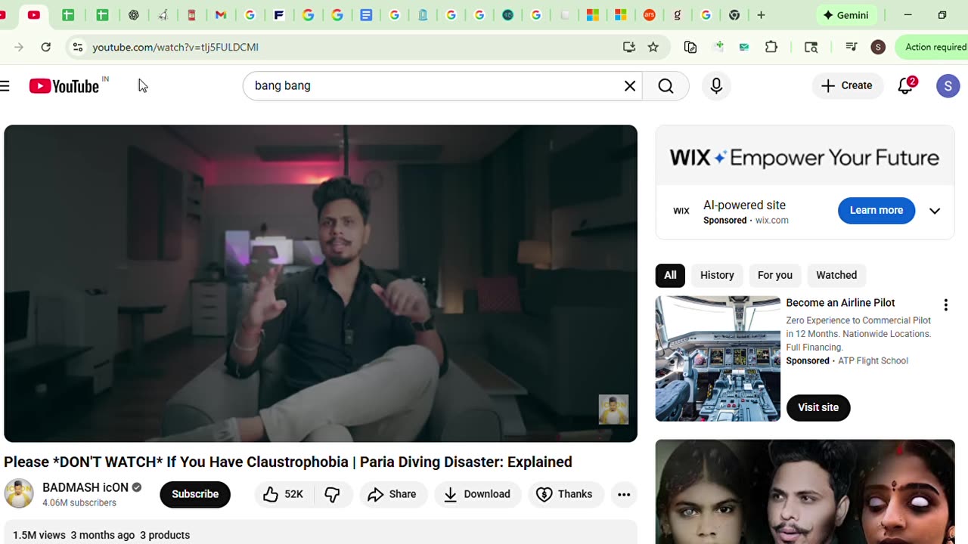
Task: Open a new browser tab
Action: 762,15
